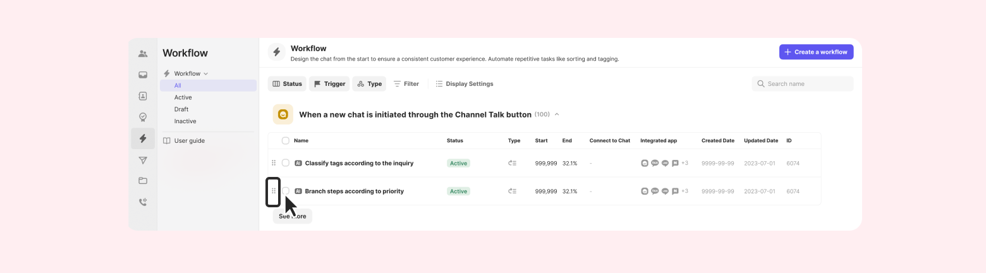Open the contacts icon in left sidebar

tap(143, 96)
